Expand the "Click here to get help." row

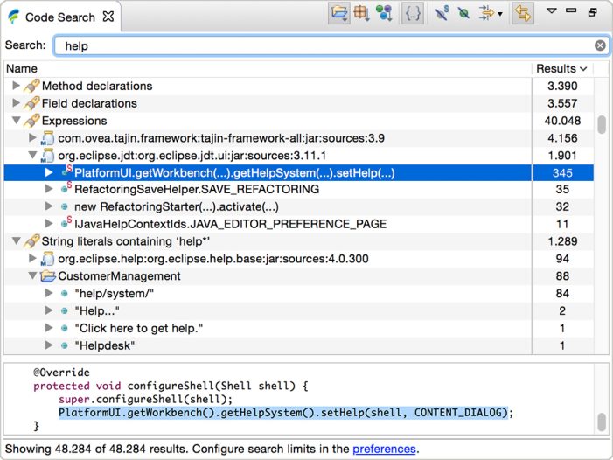click(49, 328)
